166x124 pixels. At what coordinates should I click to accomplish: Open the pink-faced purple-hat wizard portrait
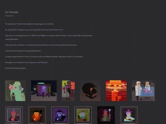(x=129, y=115)
